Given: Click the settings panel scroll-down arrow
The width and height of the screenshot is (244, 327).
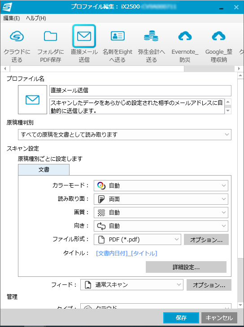Looking at the screenshot, I should 240,305.
